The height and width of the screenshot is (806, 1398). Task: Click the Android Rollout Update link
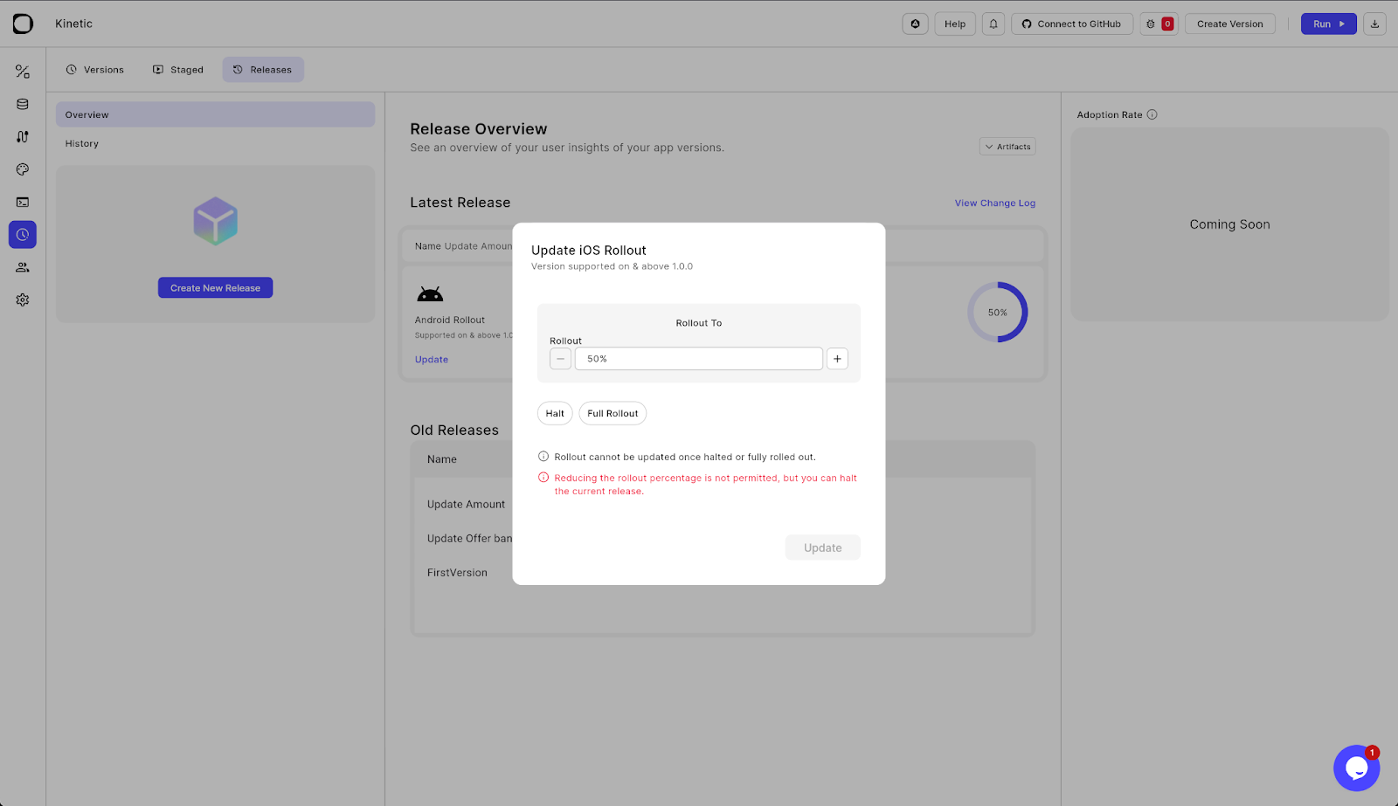(x=432, y=360)
